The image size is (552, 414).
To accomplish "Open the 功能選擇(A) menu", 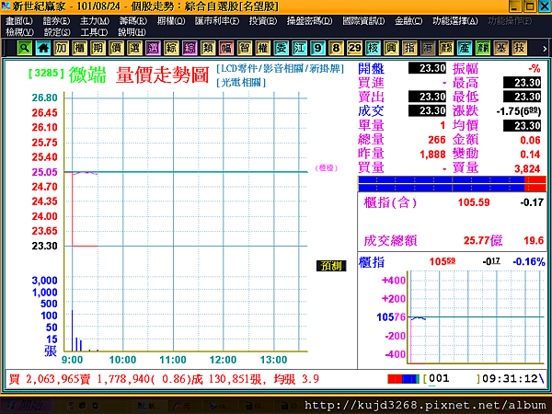I will (455, 21).
